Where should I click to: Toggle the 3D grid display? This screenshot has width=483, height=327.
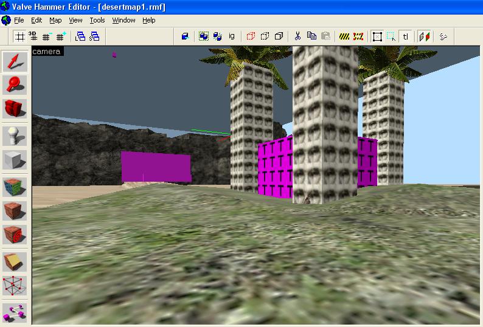pyautogui.click(x=33, y=36)
